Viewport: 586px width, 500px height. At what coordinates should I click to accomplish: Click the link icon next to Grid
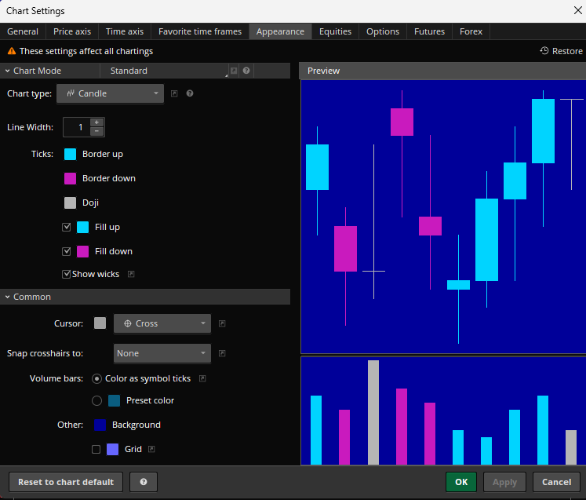point(151,450)
